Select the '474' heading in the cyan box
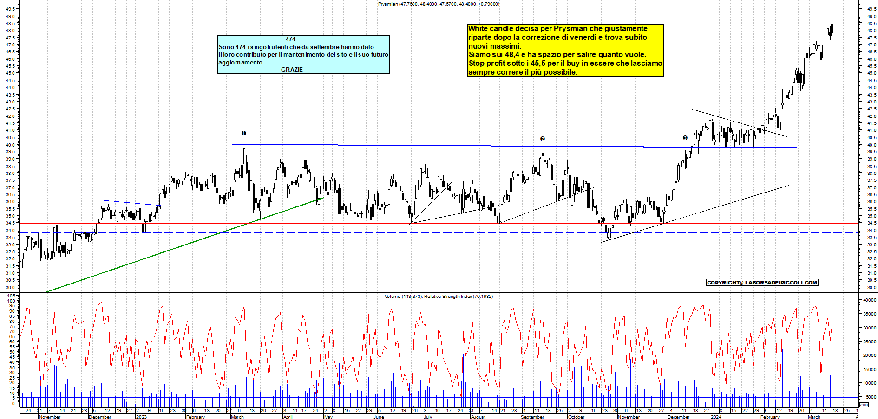Screen dimensions: 878x419 pos(290,39)
